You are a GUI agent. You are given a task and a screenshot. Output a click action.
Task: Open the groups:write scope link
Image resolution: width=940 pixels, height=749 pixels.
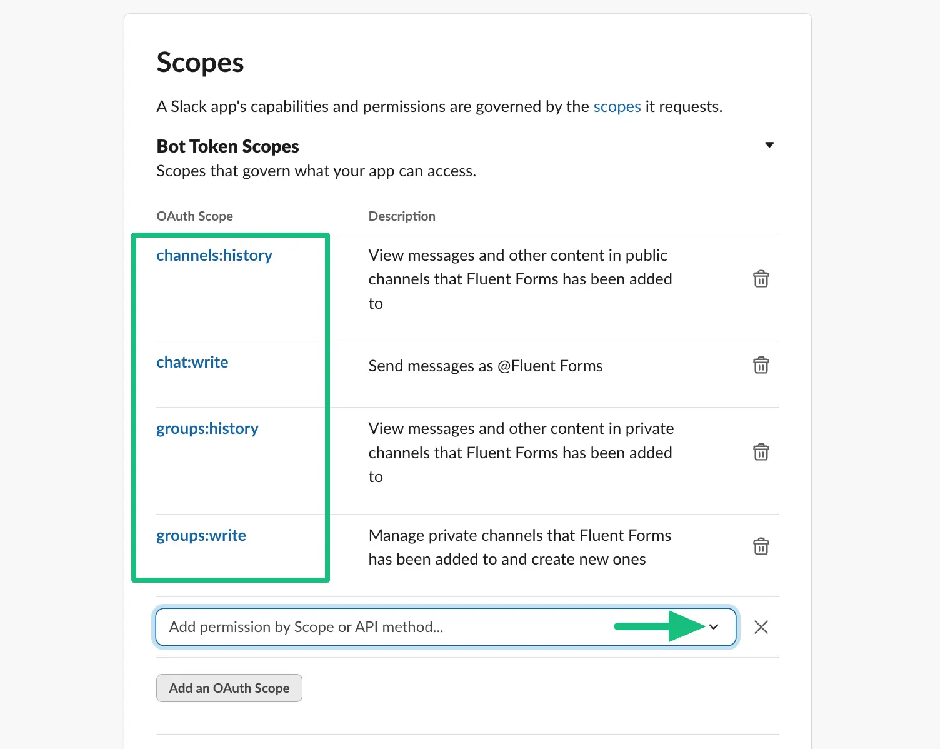[x=201, y=535]
